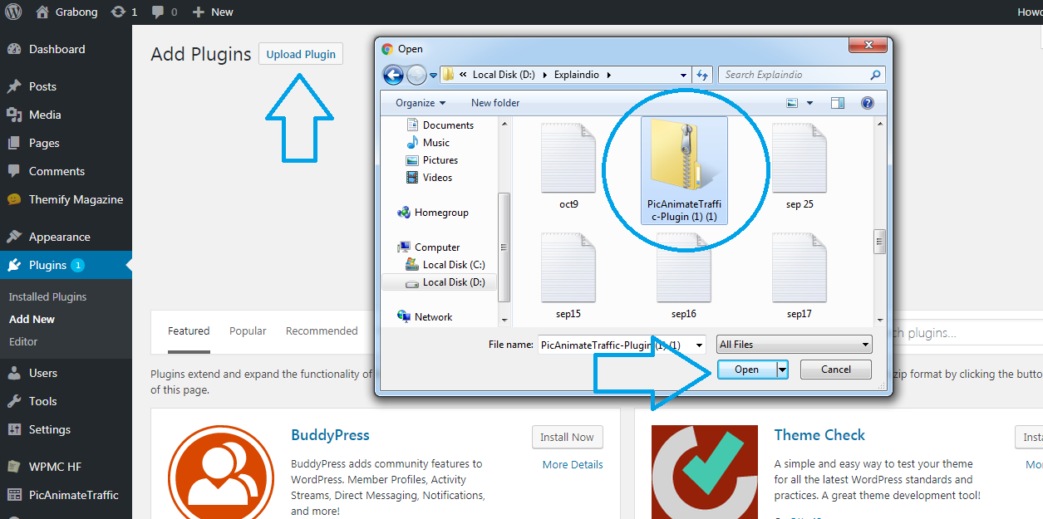Click the BuddyPress plugin logo
Screen dimensions: 1043x519
pyautogui.click(x=221, y=472)
